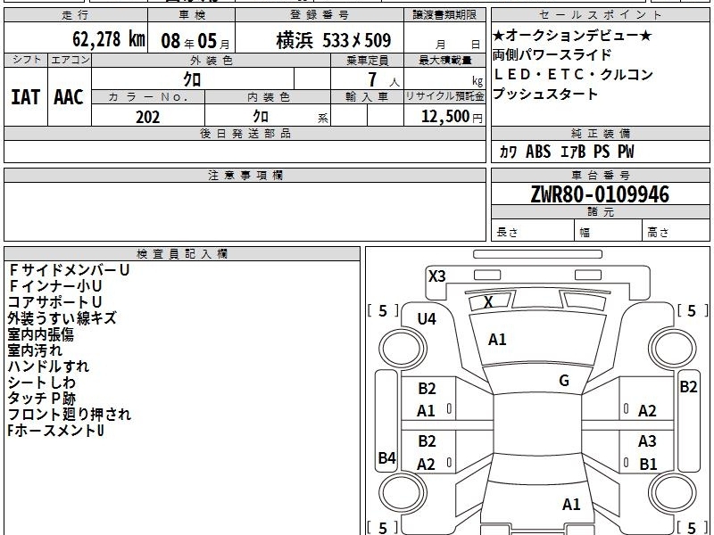Select exterior color value クロ under 外装色
Viewport: 714px width, 535px height.
click(x=192, y=79)
